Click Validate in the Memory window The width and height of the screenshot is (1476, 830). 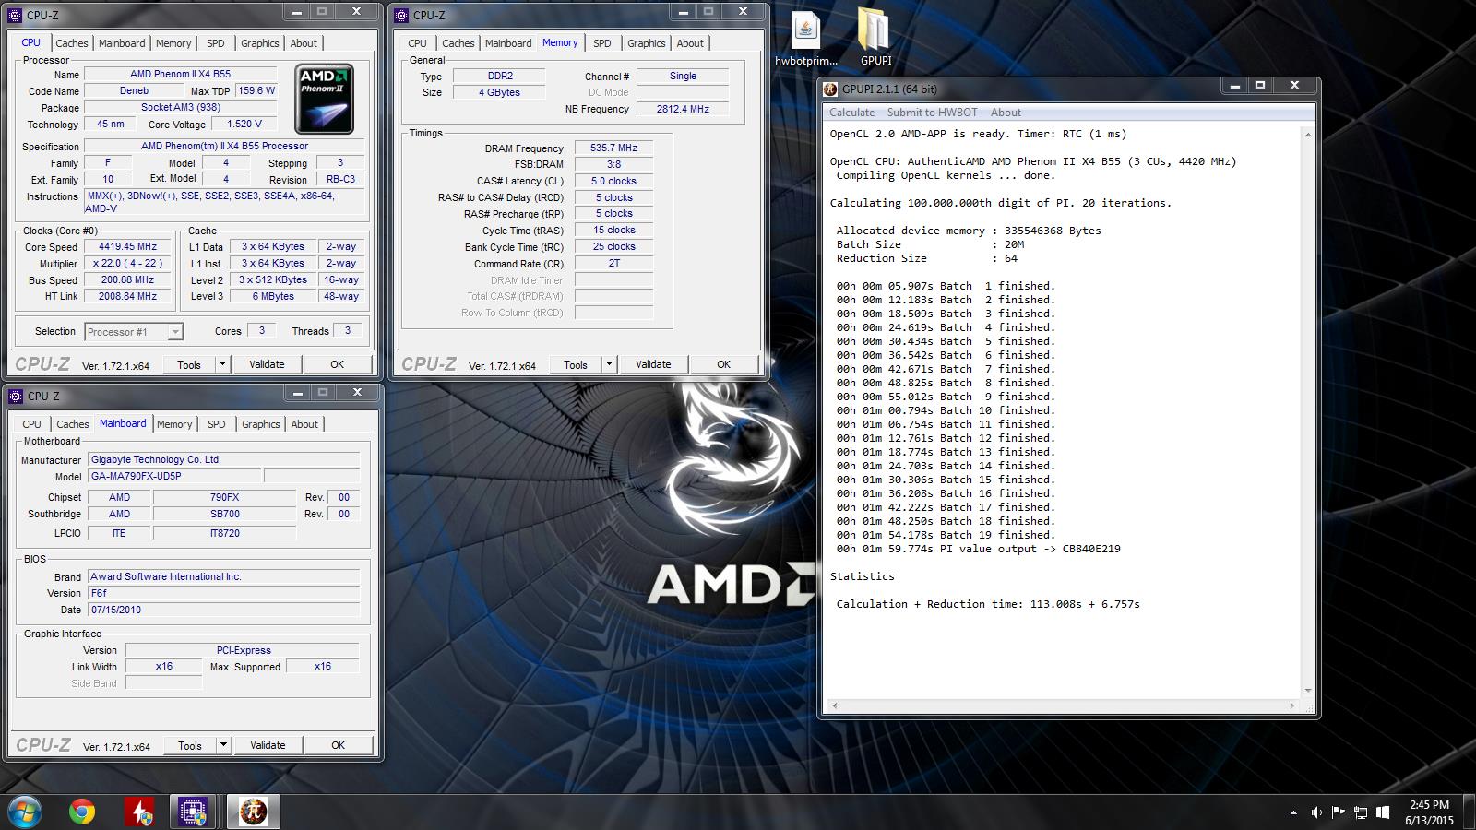653,364
